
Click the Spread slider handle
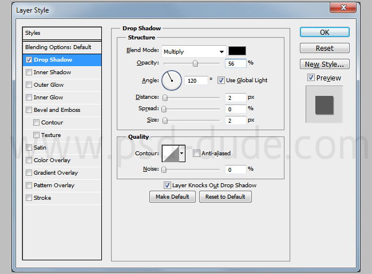tap(164, 109)
